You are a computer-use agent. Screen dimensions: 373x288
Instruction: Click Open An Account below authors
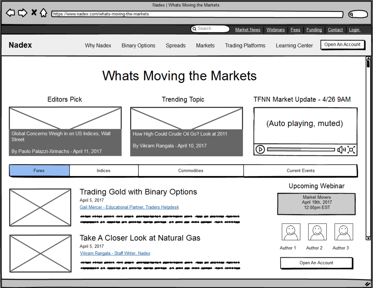coord(316,263)
